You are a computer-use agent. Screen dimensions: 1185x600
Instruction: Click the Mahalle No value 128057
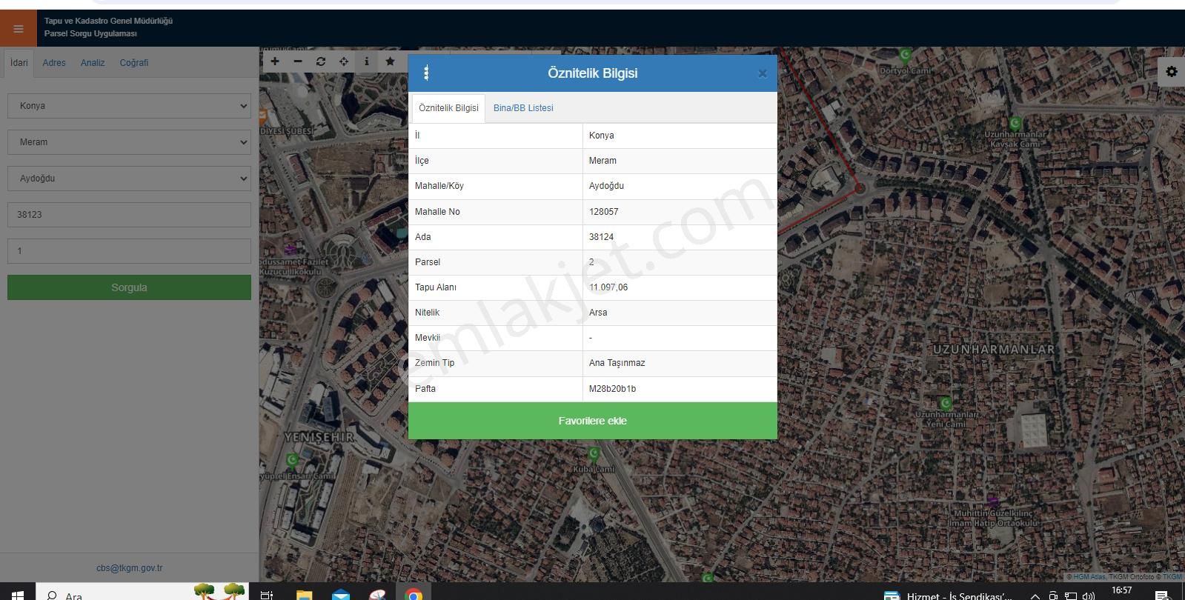(x=603, y=212)
